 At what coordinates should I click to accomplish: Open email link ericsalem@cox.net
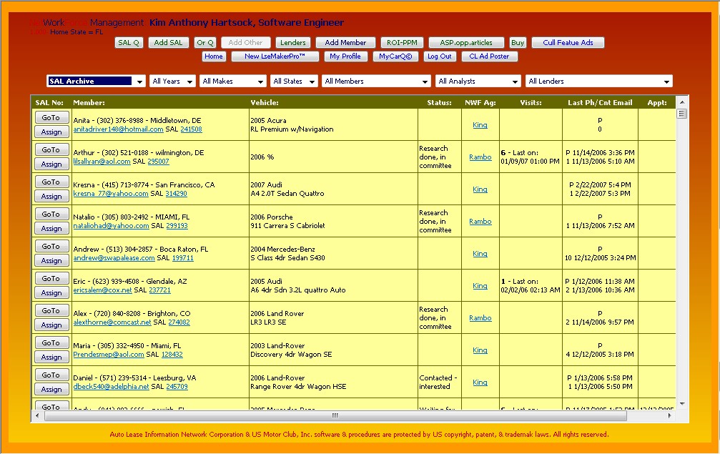102,290
